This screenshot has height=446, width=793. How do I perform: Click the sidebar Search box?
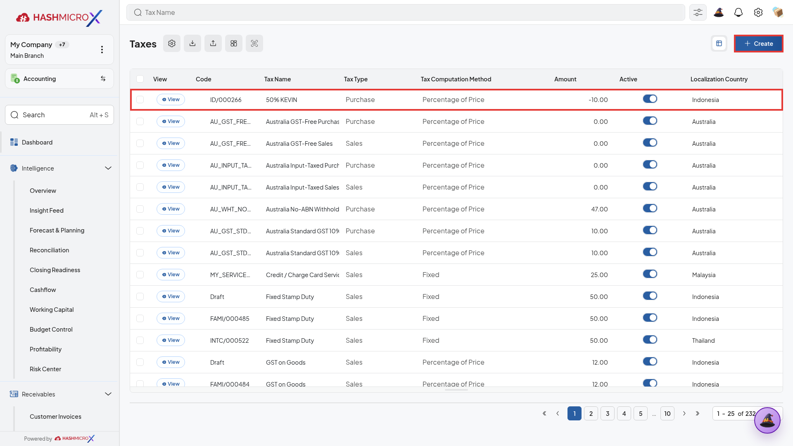[59, 115]
